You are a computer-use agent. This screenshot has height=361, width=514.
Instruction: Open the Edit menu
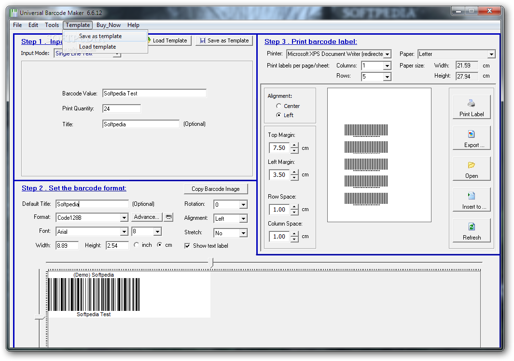click(x=33, y=25)
